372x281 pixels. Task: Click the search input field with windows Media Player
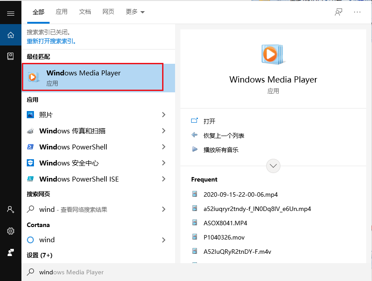(196, 272)
